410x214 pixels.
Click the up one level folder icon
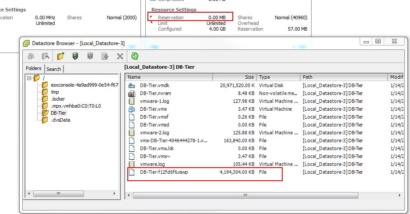coord(46,56)
